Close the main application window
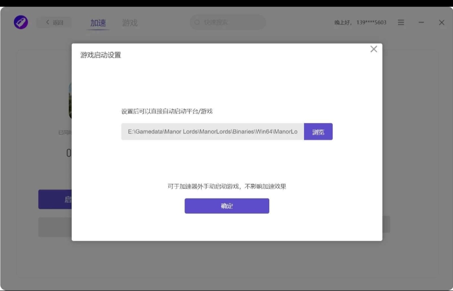Viewport: 453px width, 291px height. click(x=441, y=23)
